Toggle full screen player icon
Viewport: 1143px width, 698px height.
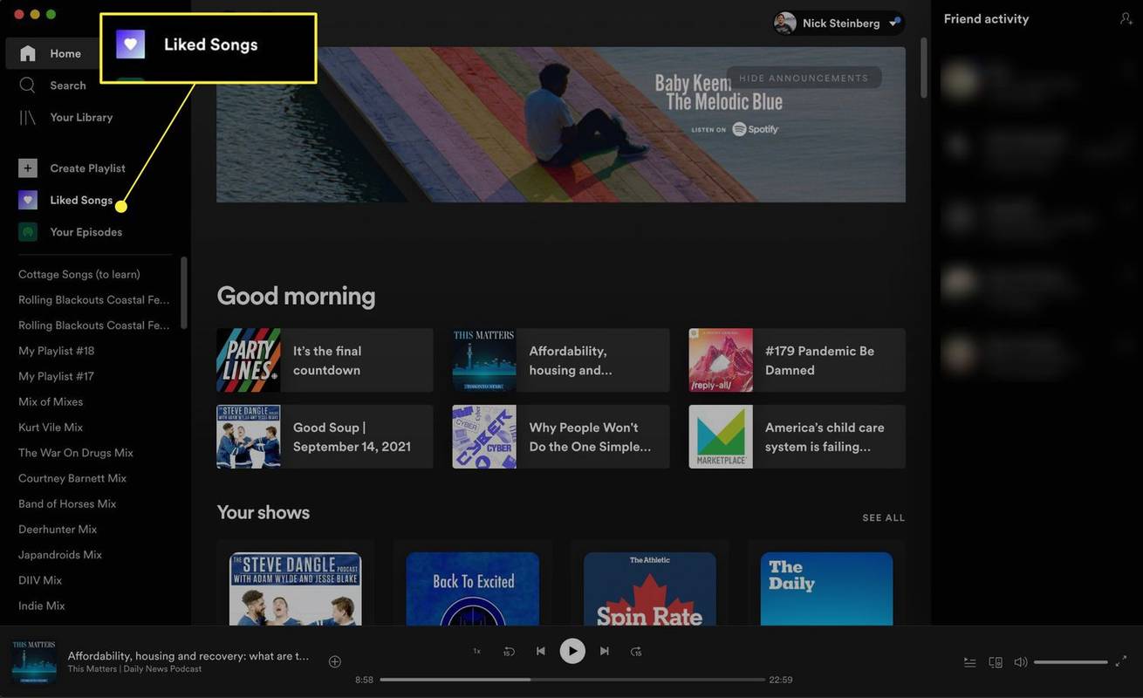(1121, 662)
